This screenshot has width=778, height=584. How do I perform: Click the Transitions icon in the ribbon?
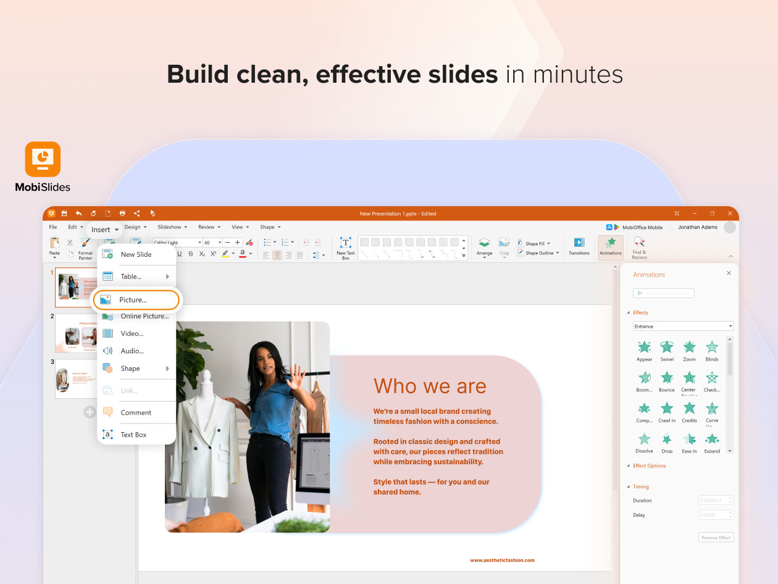[x=579, y=245]
